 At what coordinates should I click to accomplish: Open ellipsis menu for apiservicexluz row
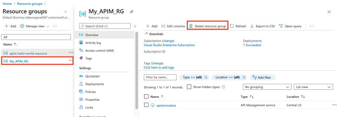pyautogui.click(x=334, y=105)
